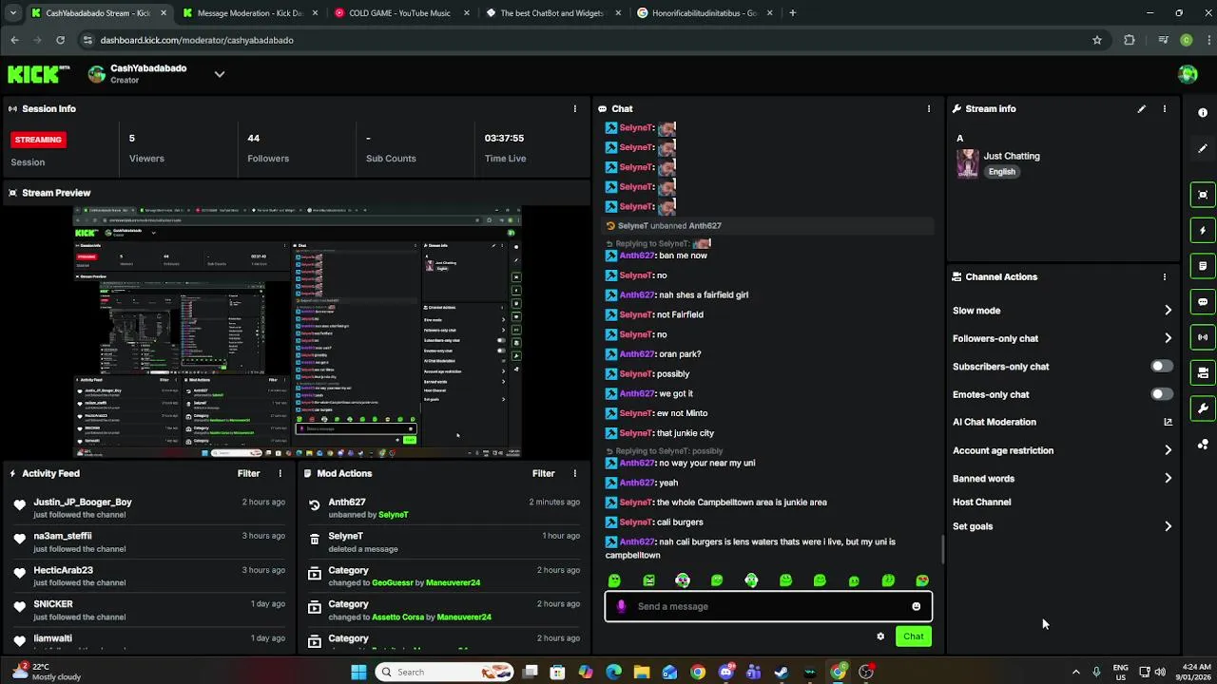The width and height of the screenshot is (1217, 684).
Task: Toggle the lightning bolt activity widget icon
Action: (x=1203, y=230)
